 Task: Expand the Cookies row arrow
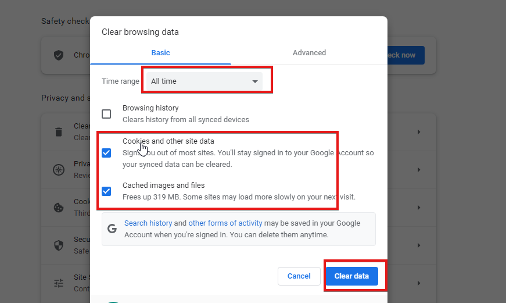click(x=418, y=208)
